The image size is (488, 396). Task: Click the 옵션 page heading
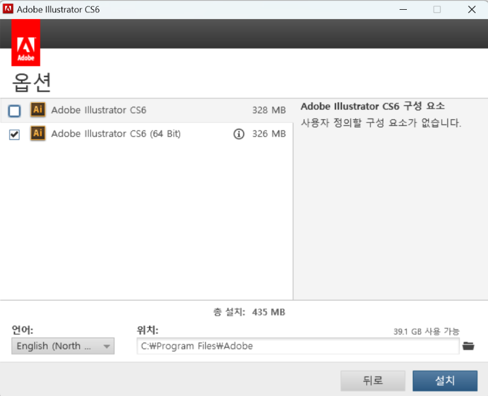(x=31, y=83)
